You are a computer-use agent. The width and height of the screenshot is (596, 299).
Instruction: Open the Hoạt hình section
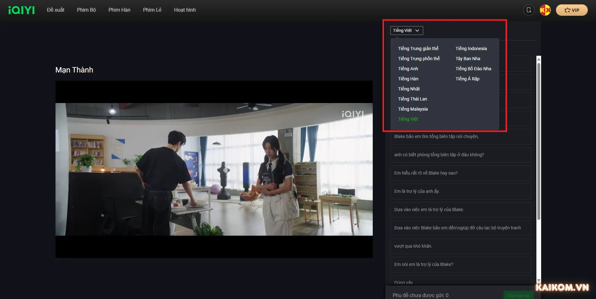pyautogui.click(x=185, y=10)
